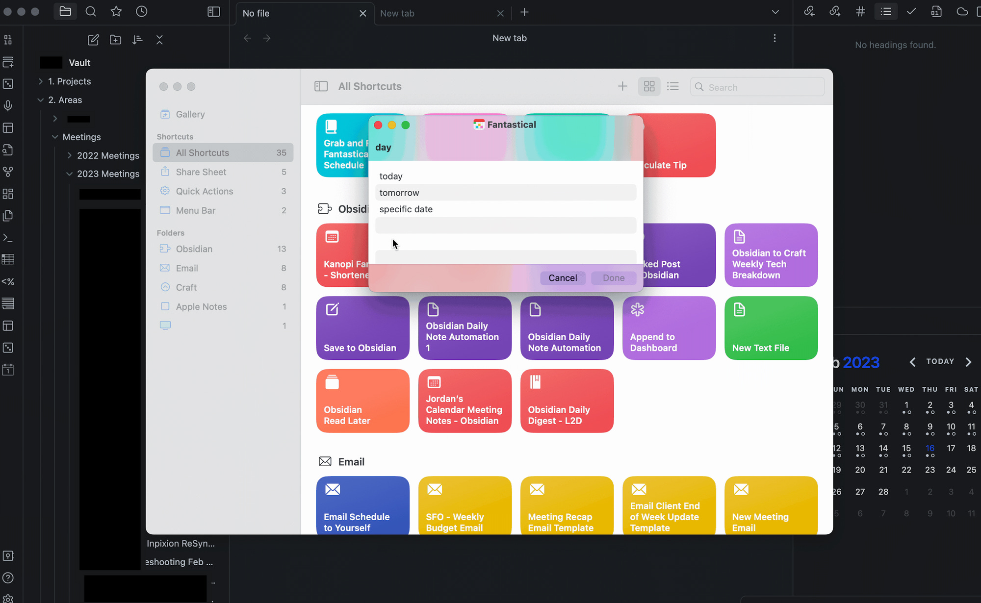Go to the next month in calendar
The image size is (981, 603).
pyautogui.click(x=968, y=362)
